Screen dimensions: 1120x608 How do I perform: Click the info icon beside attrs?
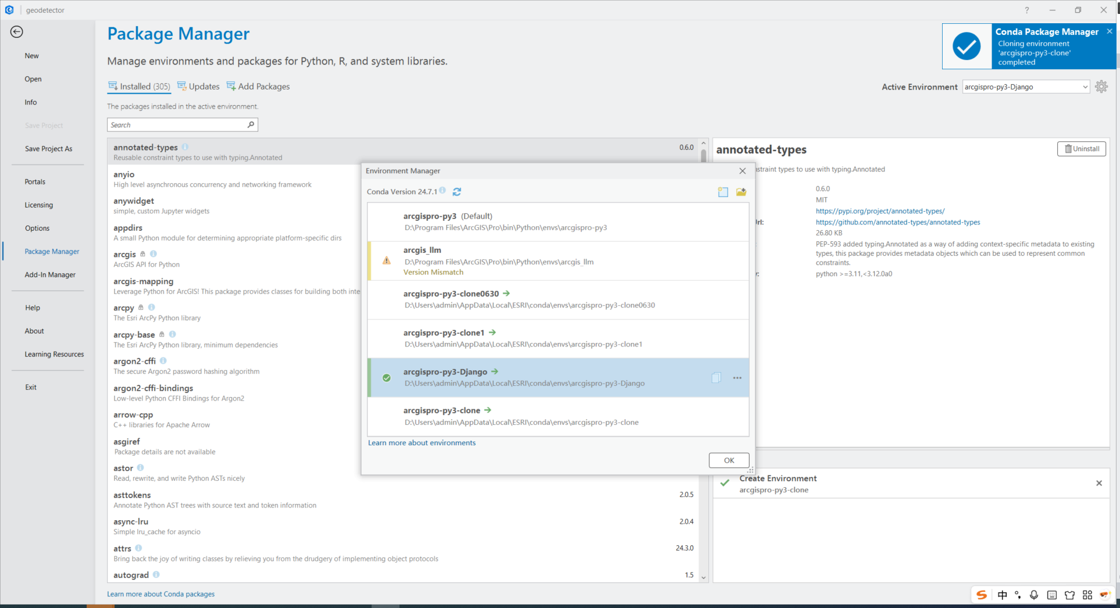tap(138, 548)
